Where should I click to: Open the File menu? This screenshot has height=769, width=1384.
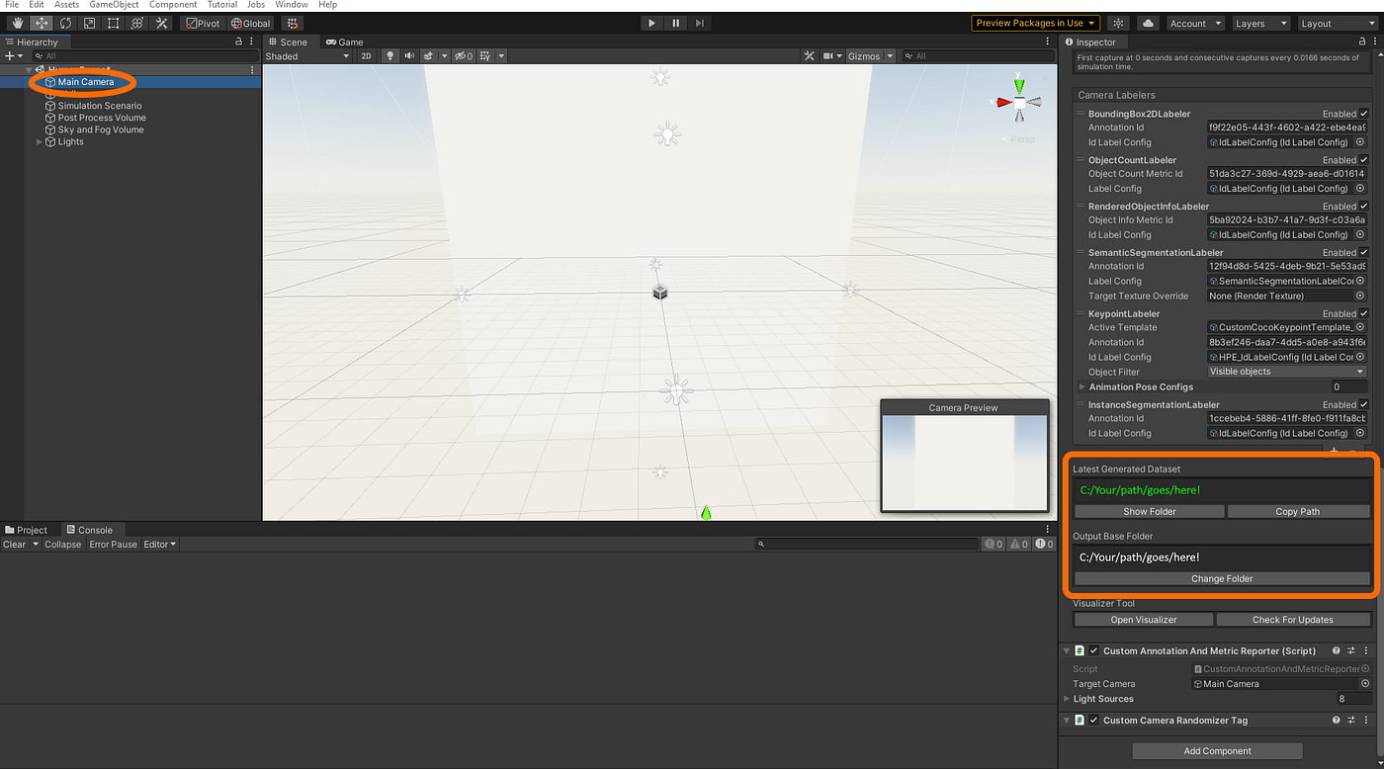12,5
